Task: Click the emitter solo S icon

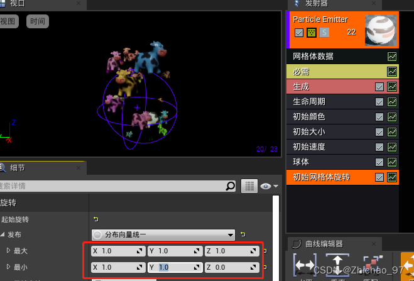Action: pos(324,33)
